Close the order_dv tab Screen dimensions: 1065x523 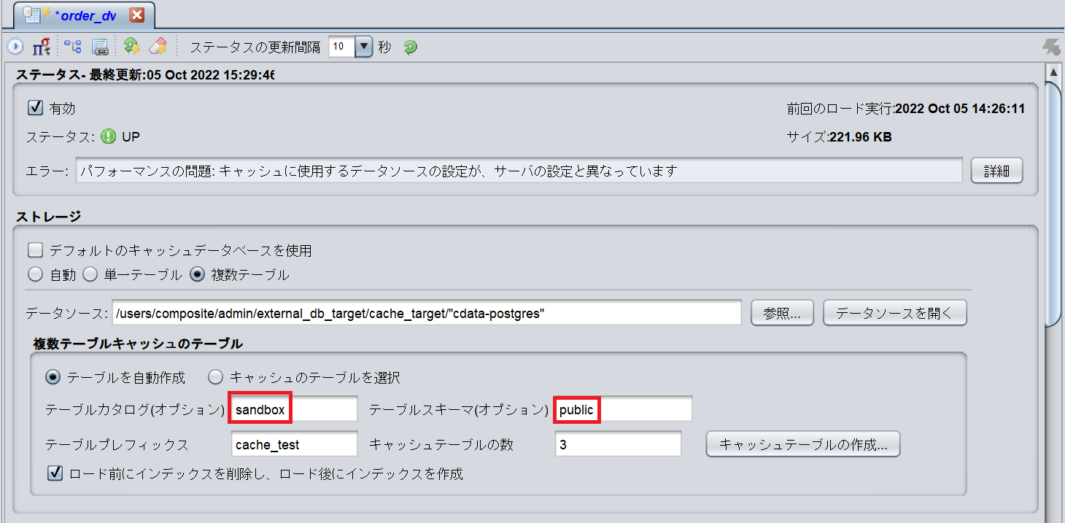click(137, 14)
